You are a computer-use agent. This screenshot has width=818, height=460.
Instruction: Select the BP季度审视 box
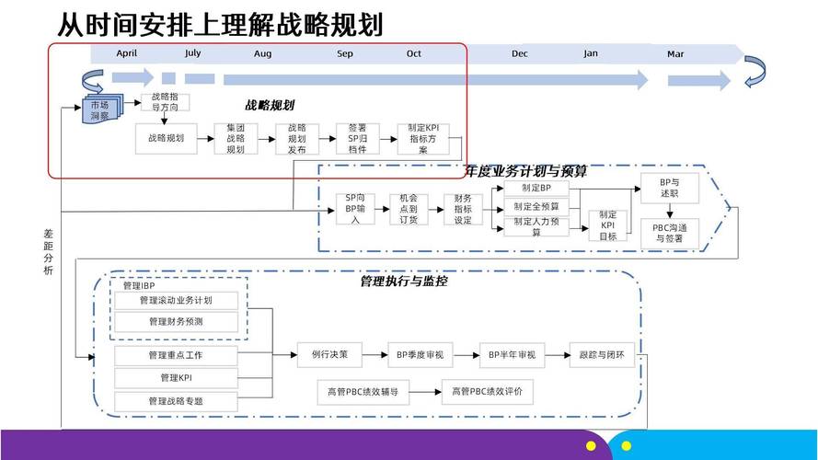click(x=420, y=355)
